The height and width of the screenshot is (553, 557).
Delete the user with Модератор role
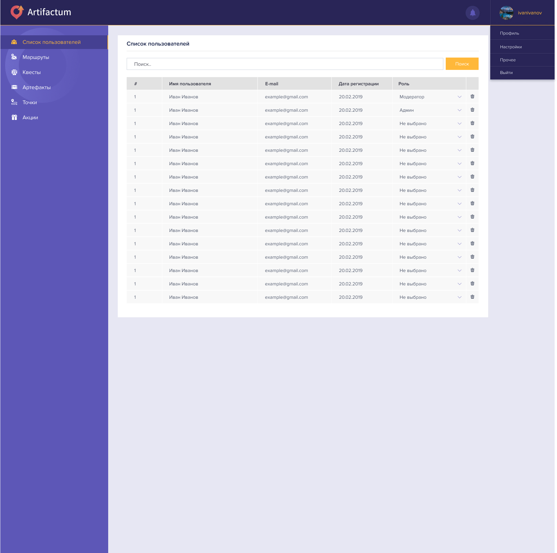[x=472, y=97]
